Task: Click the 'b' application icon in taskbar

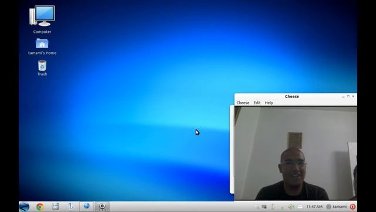Action: click(71, 207)
